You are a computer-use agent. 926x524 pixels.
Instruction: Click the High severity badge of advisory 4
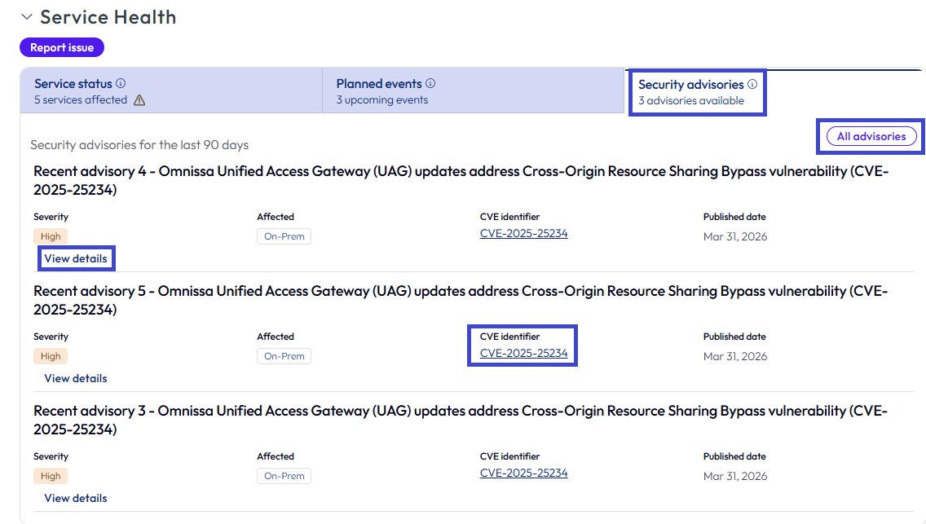[51, 236]
